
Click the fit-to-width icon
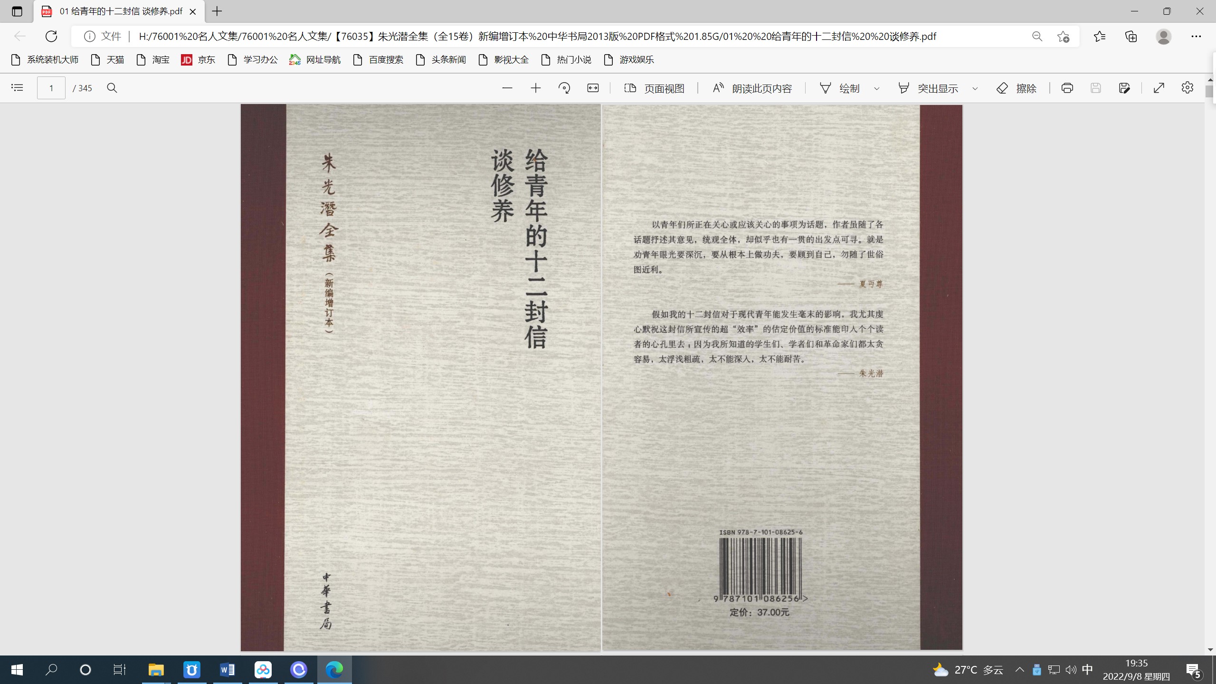click(x=593, y=88)
